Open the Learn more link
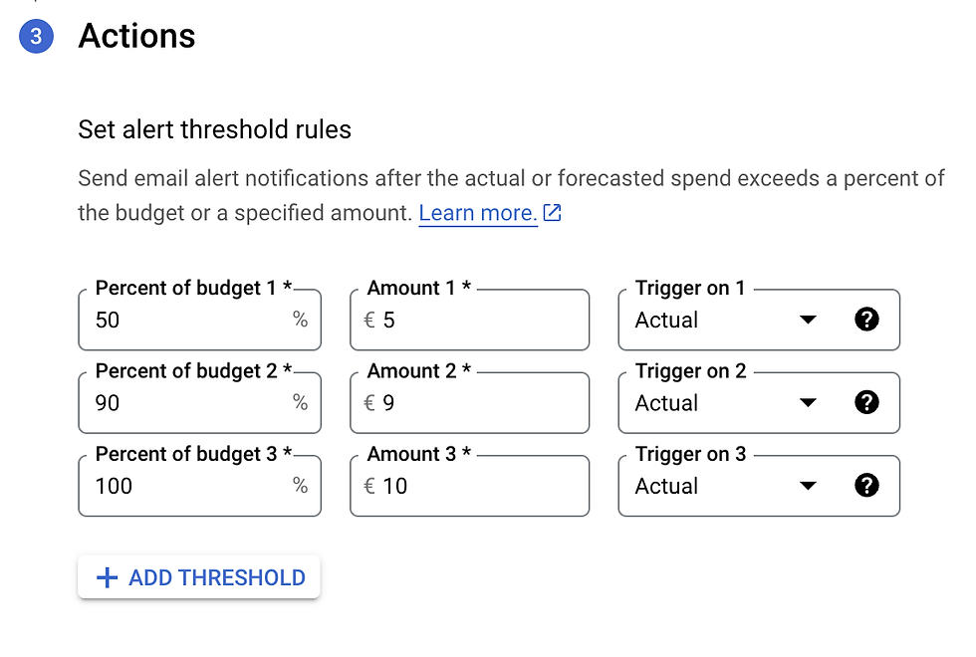The width and height of the screenshot is (976, 657). (477, 213)
